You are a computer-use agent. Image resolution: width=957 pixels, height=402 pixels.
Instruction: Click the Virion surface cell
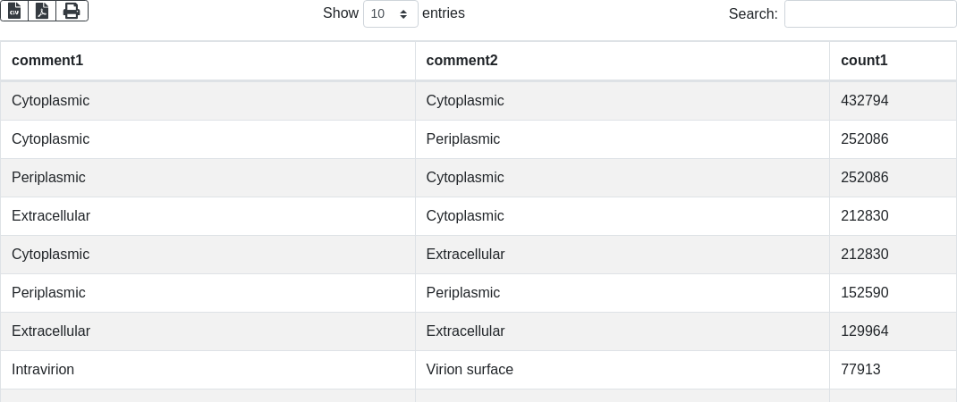click(470, 369)
